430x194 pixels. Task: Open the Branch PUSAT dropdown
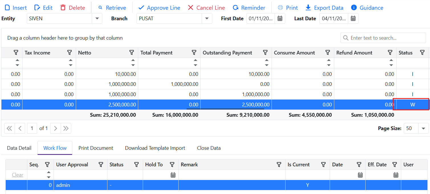[207, 19]
